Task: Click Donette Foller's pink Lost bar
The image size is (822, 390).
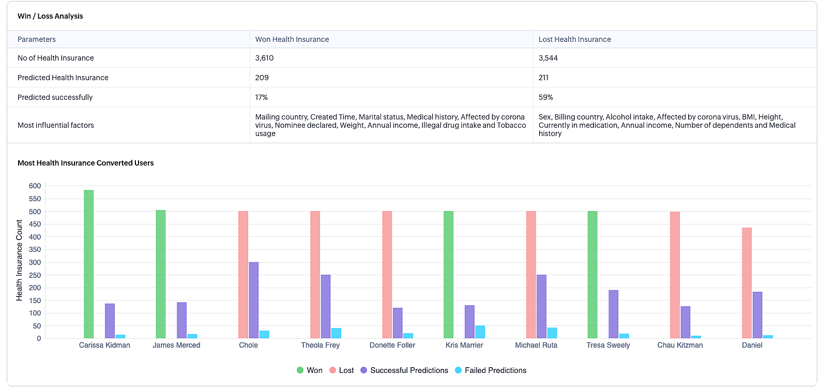Action: click(387, 275)
